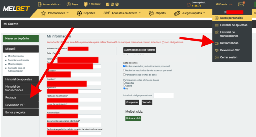This screenshot has width=256, height=137.
Task: Uncheck Recibir novedades y actualizaciones por email
Action: 124,66
